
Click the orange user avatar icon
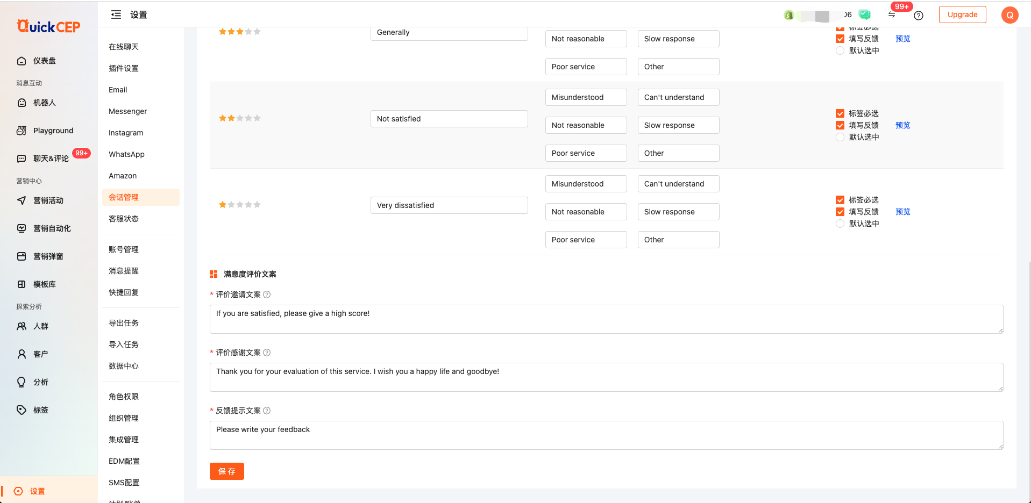1009,15
